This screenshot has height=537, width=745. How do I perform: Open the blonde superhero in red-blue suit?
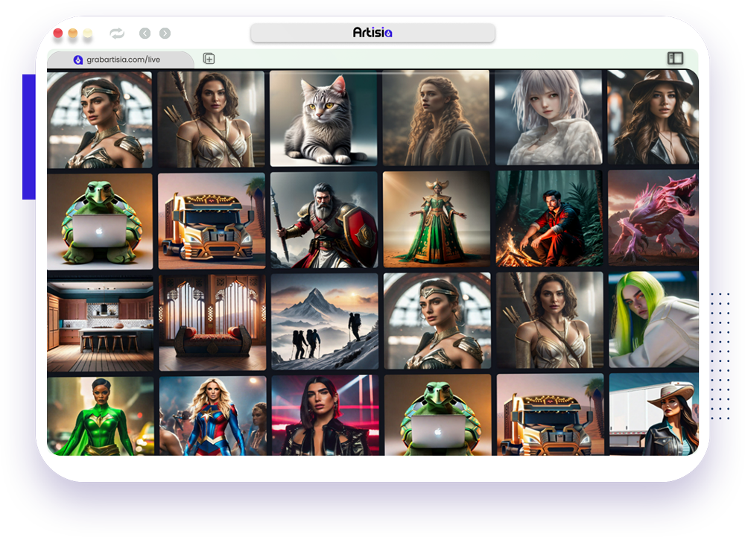pos(213,416)
